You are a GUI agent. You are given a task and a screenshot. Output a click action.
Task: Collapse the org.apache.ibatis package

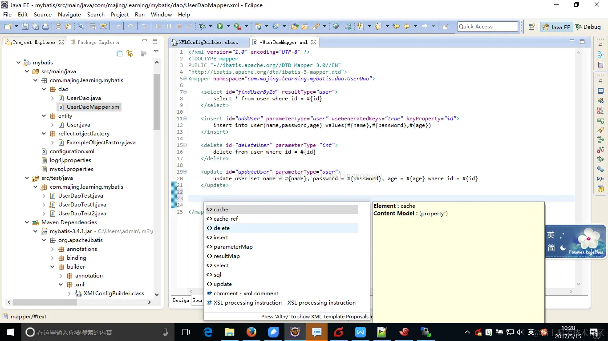pyautogui.click(x=44, y=240)
